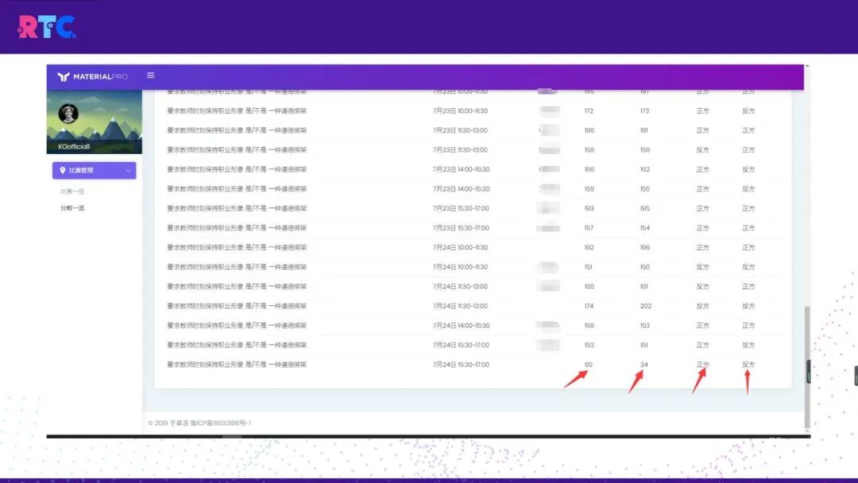Select the score cell showing 202
Viewport: 858px width, 483px height.
coord(646,306)
